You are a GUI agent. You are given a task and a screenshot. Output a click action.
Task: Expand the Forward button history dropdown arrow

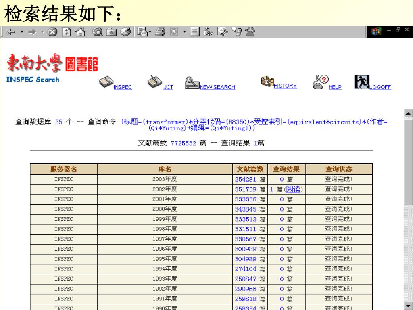[43, 32]
